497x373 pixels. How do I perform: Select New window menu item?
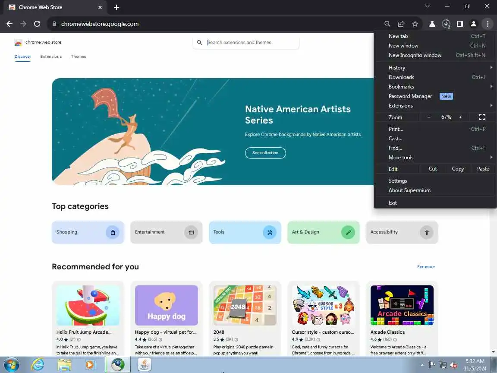(435, 46)
